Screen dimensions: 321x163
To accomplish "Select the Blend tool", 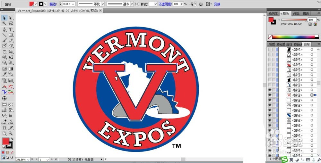I will [x=11, y=74].
